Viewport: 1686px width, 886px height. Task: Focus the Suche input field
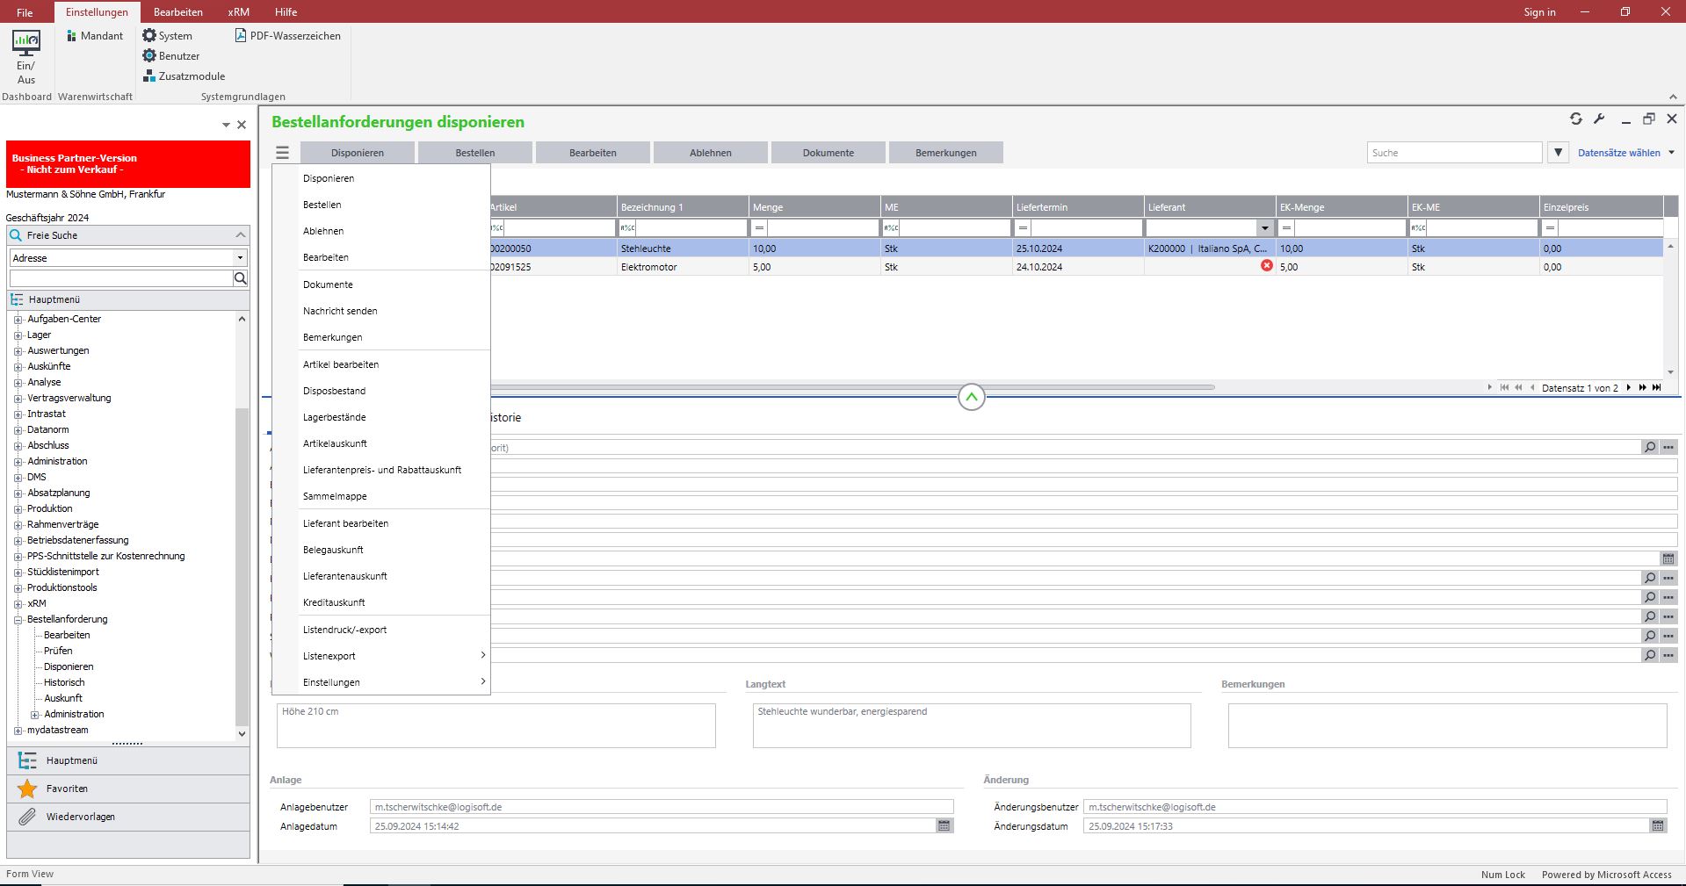[x=1454, y=153]
